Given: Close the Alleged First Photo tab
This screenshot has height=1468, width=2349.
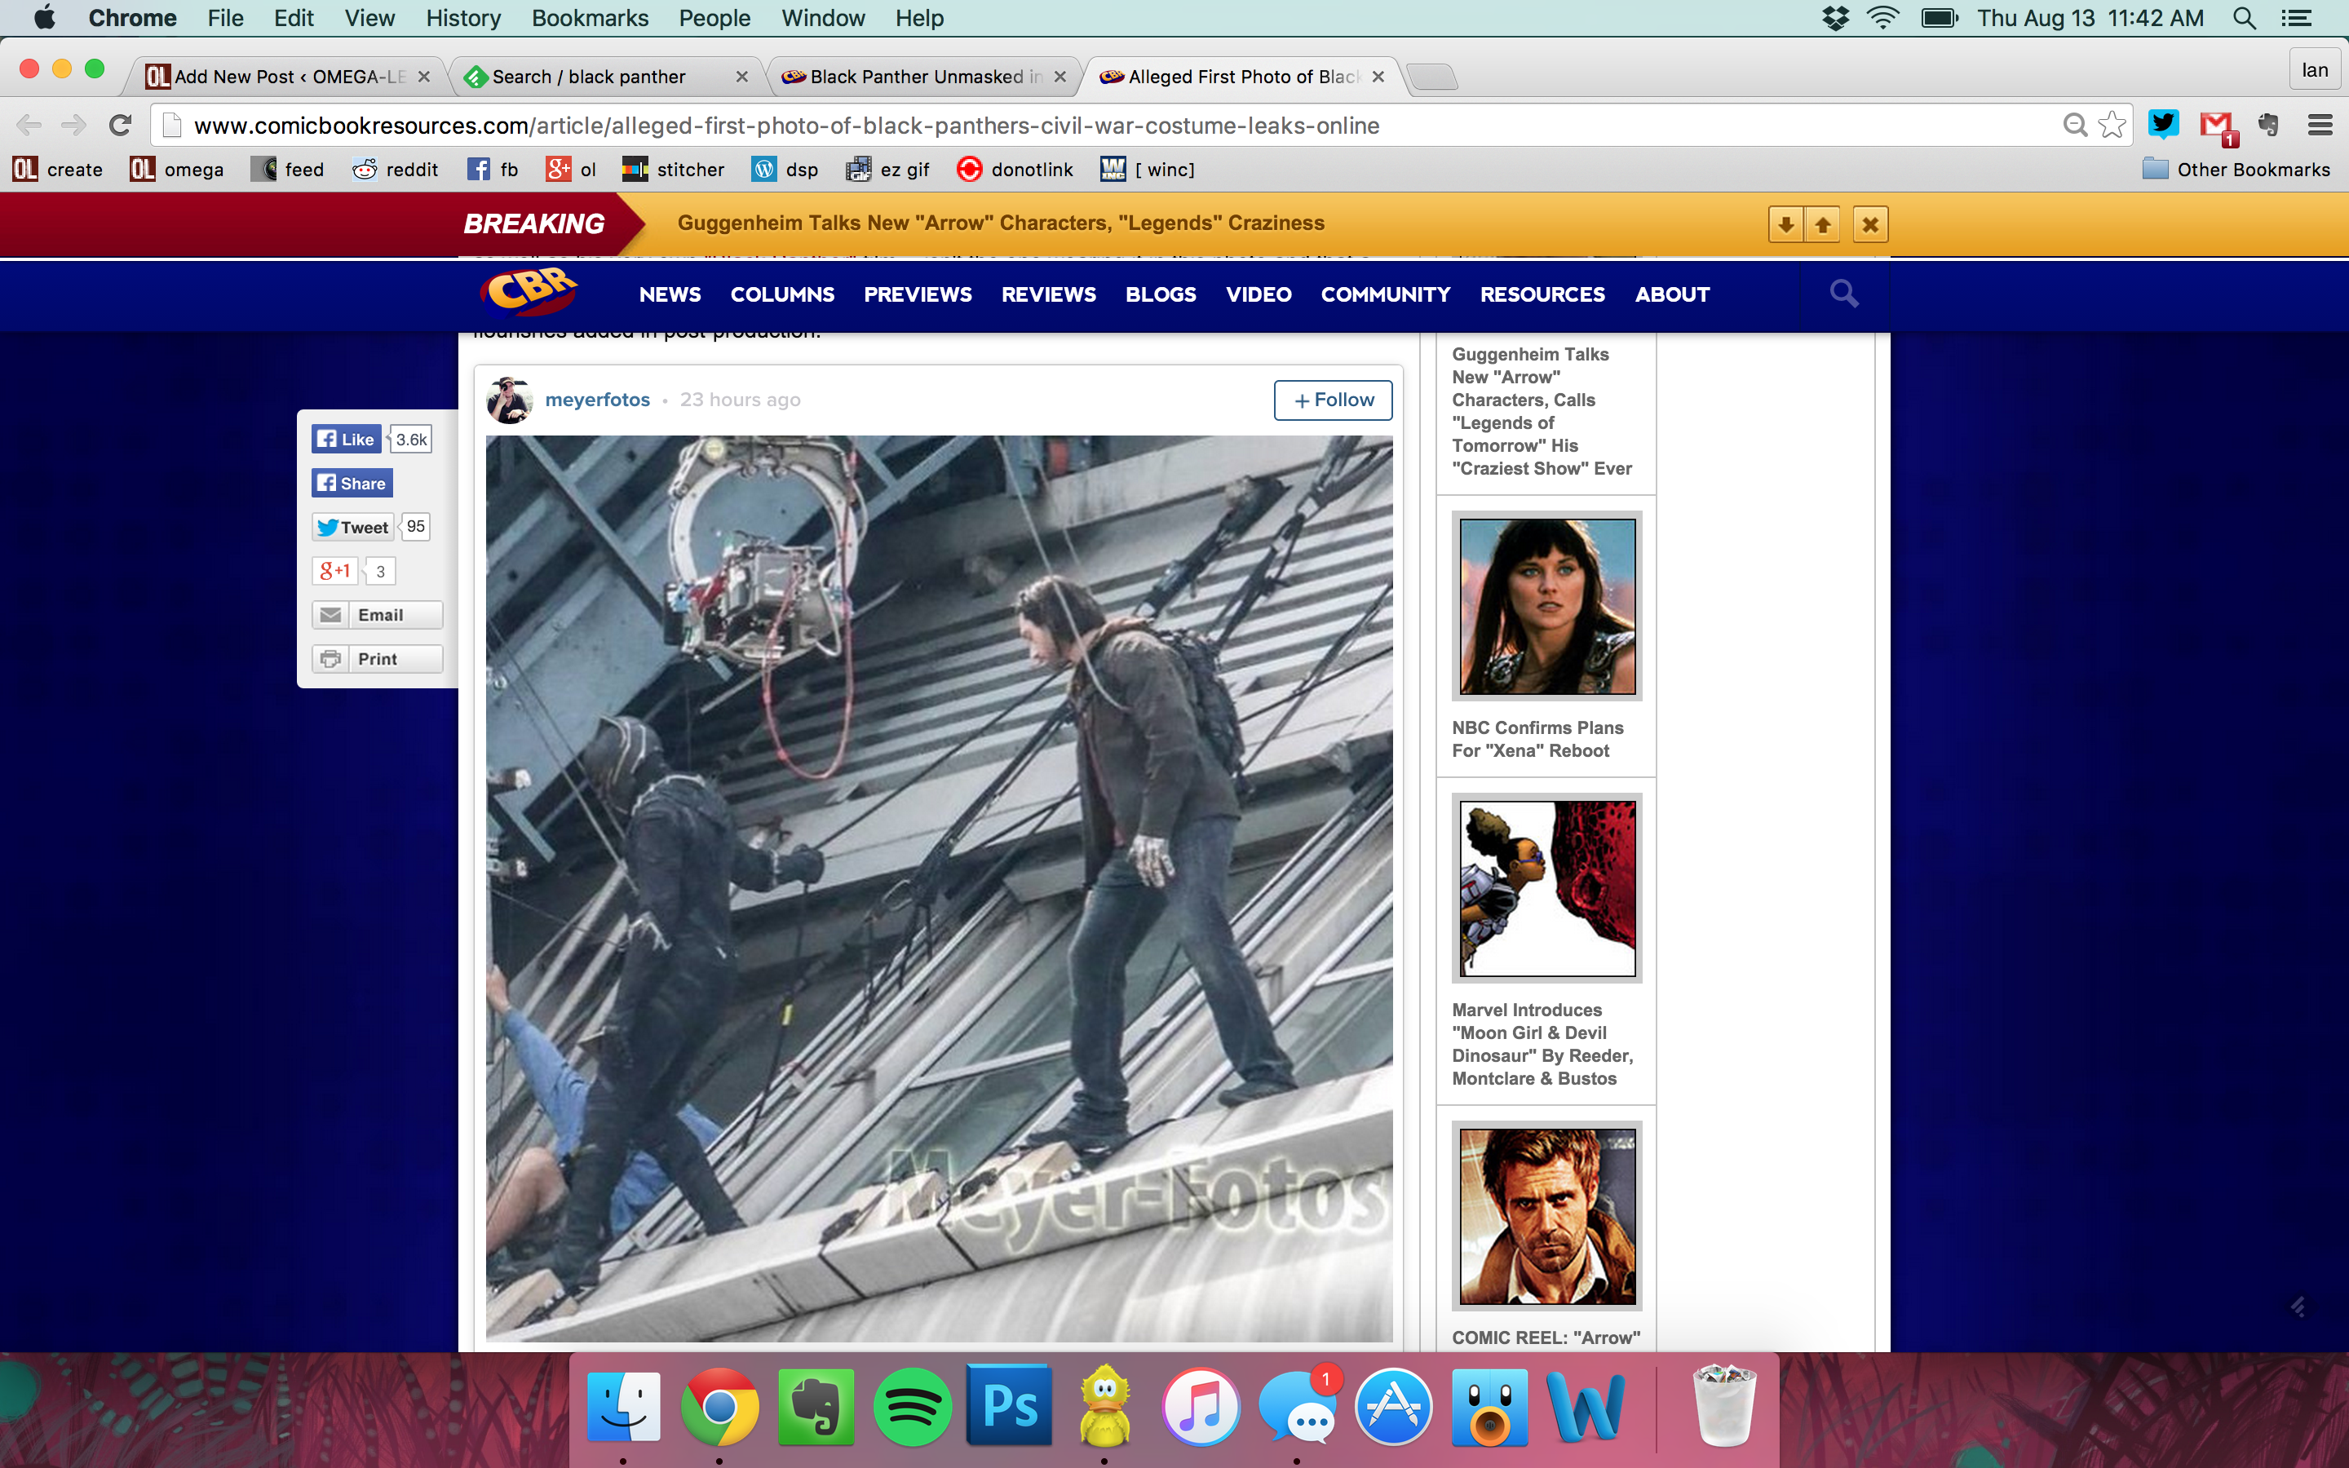Looking at the screenshot, I should point(1378,77).
